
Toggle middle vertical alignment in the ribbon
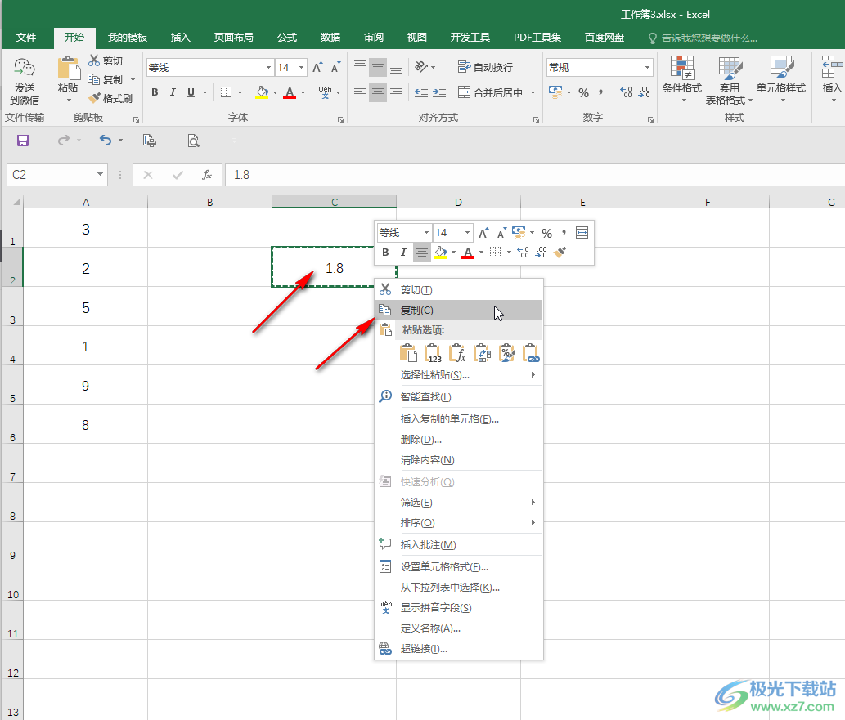[x=378, y=67]
